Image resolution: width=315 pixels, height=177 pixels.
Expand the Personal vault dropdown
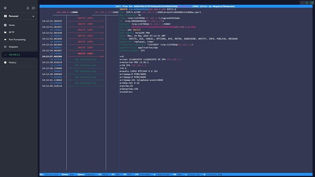pyautogui.click(x=33, y=16)
